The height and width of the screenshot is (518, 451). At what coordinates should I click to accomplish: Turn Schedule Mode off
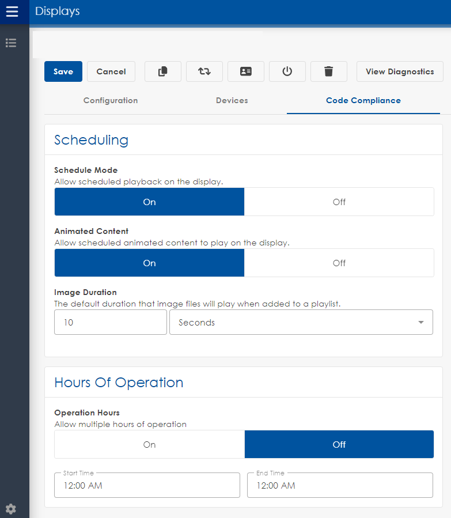[339, 202]
